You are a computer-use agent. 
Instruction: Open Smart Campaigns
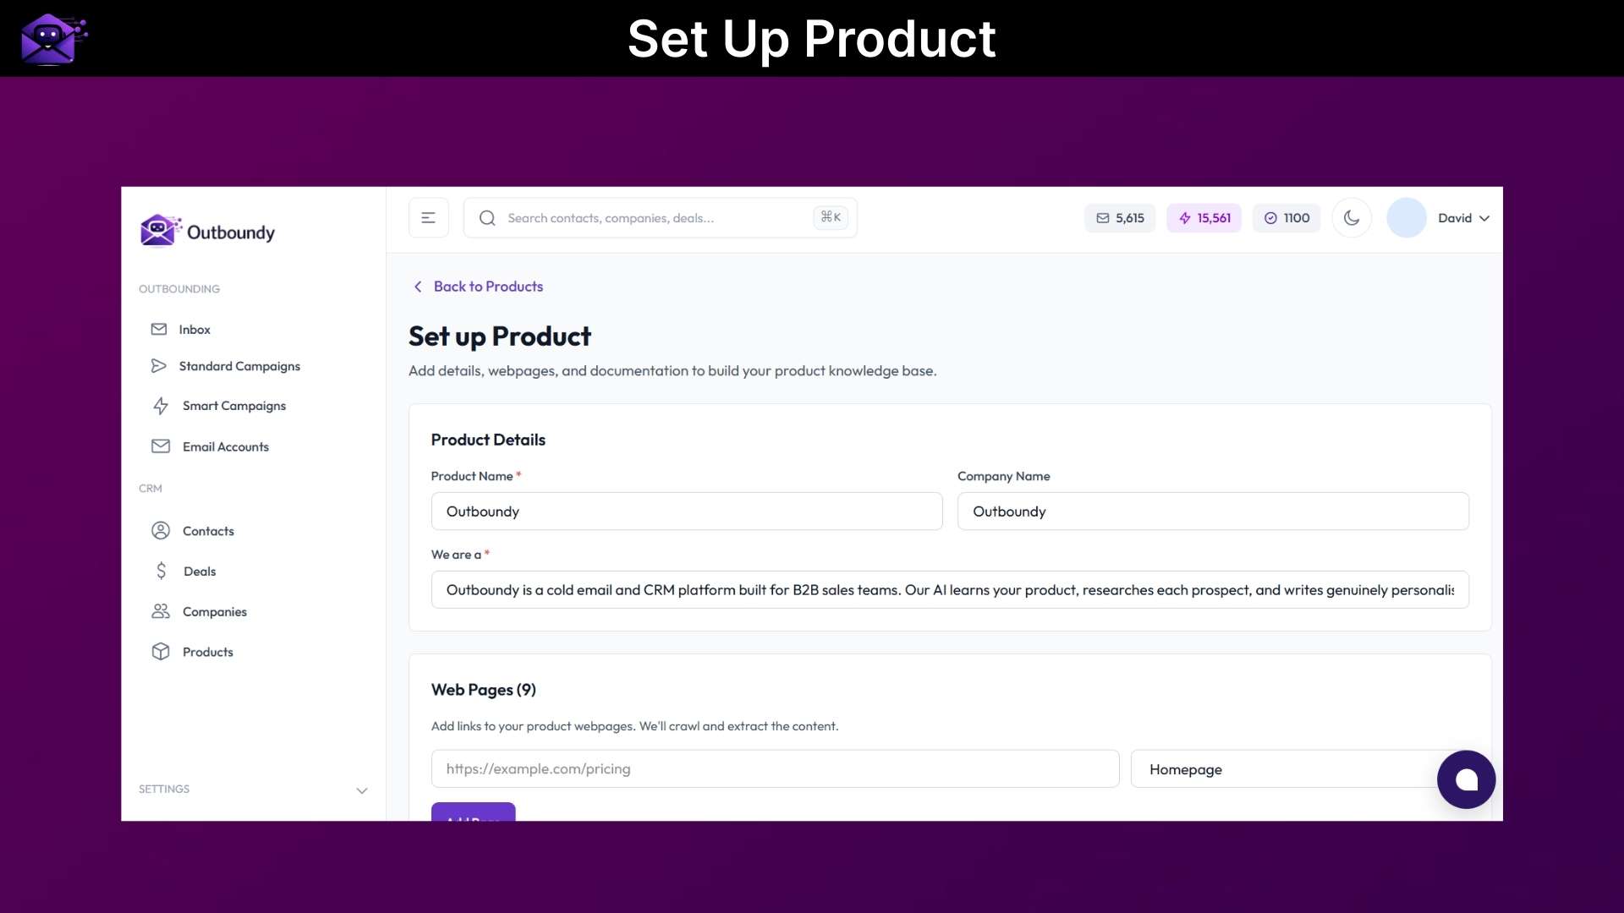coord(234,406)
